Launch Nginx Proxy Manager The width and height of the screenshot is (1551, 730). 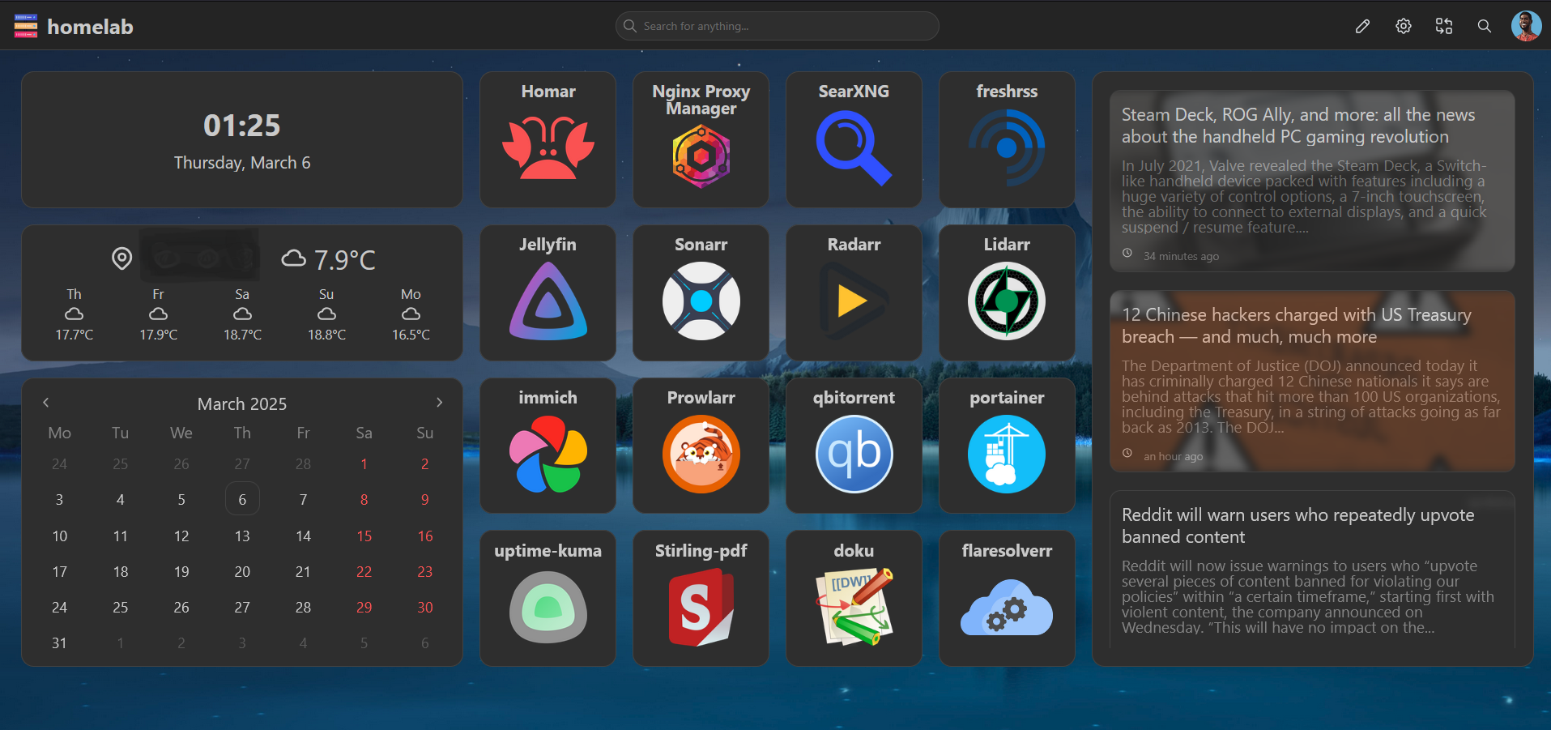coord(701,139)
